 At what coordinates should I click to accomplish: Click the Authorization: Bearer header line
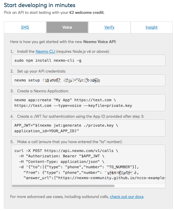click(x=61, y=156)
